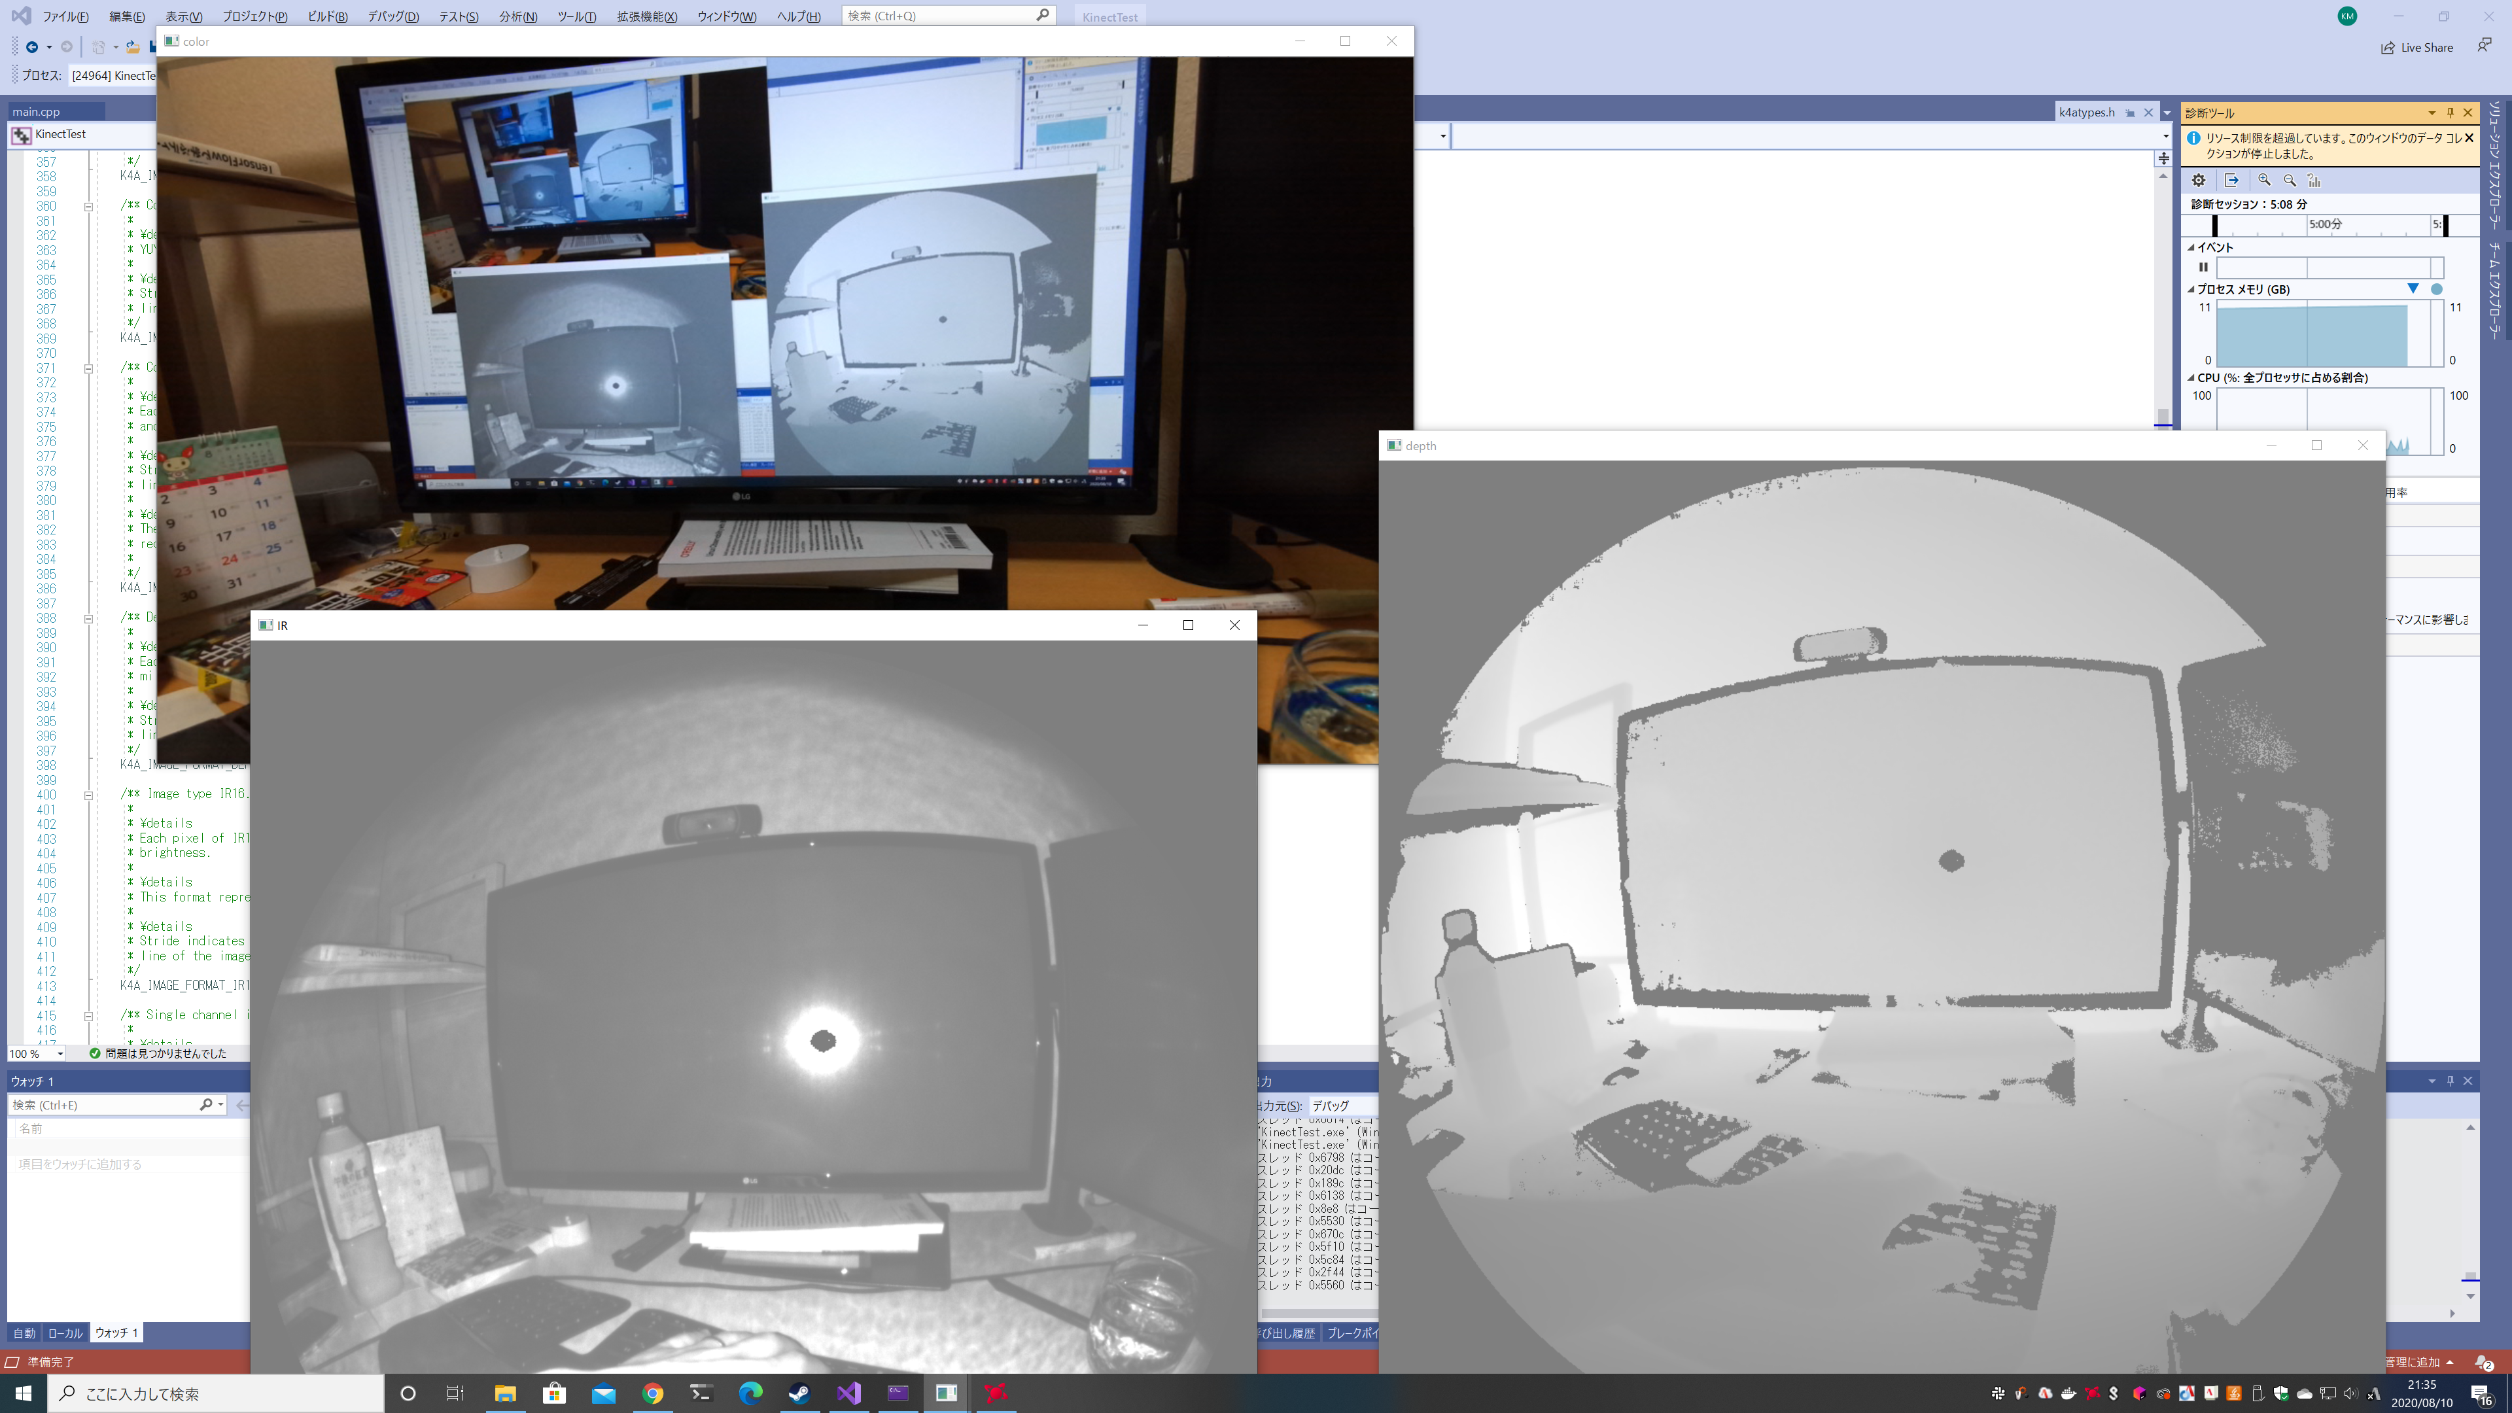2512x1413 pixels.
Task: Collapse the CPU usage graph section
Action: [2191, 378]
